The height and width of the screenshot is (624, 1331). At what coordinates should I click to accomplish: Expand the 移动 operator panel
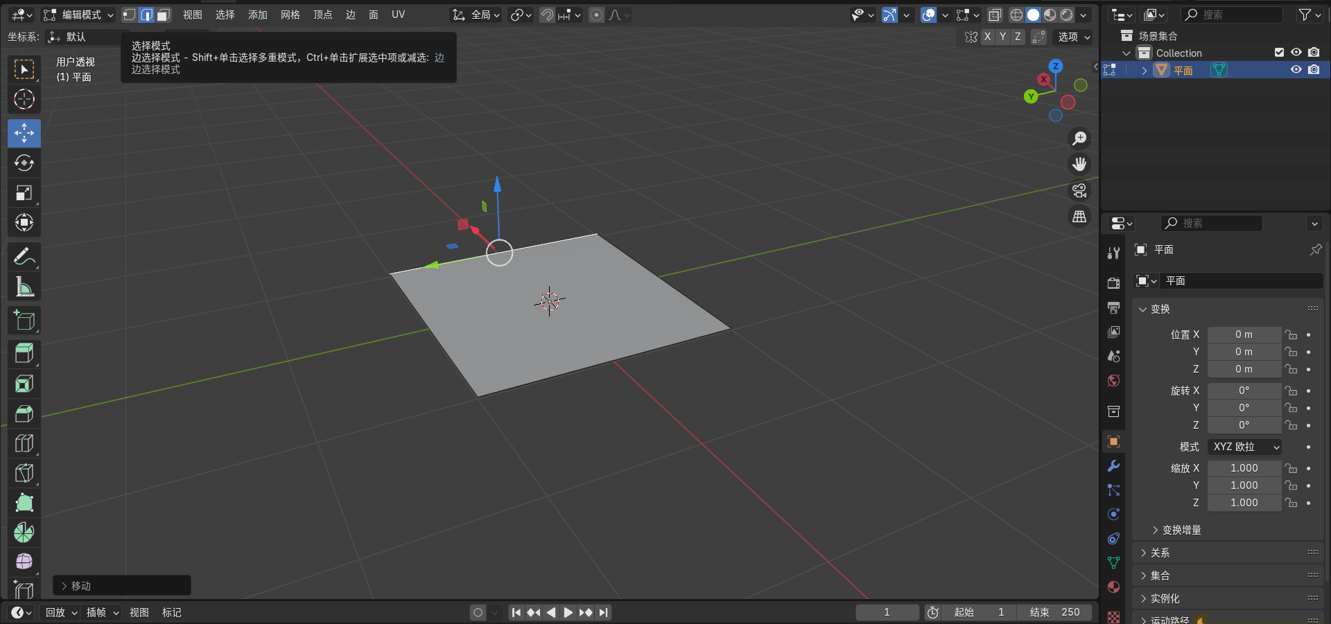(x=122, y=586)
